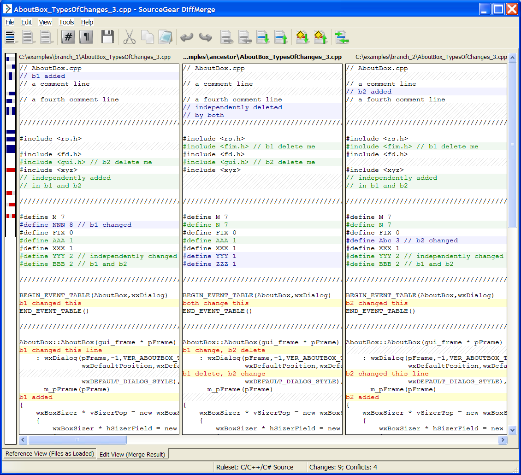The width and height of the screenshot is (521, 475).
Task: Click the Copy icon in toolbar
Action: point(147,37)
